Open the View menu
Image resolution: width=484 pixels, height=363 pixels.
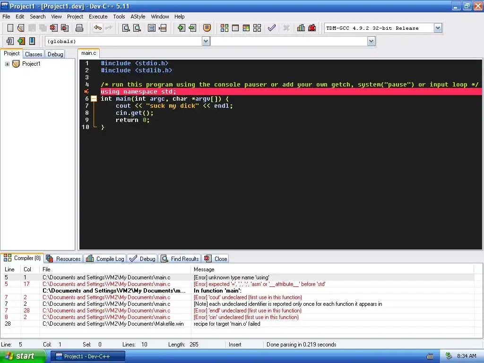click(x=56, y=17)
